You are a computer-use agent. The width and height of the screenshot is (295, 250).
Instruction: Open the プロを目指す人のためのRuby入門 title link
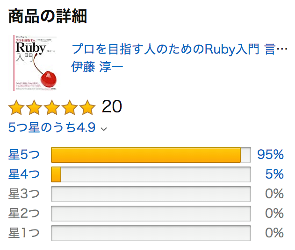pos(180,49)
